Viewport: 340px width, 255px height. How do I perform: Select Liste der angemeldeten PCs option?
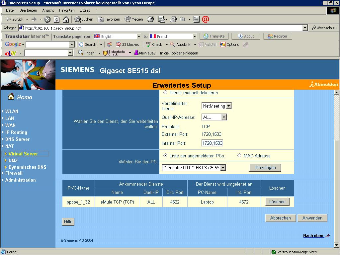165,155
